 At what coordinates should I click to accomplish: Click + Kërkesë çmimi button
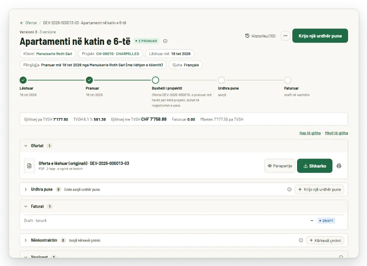pyautogui.click(x=325, y=240)
